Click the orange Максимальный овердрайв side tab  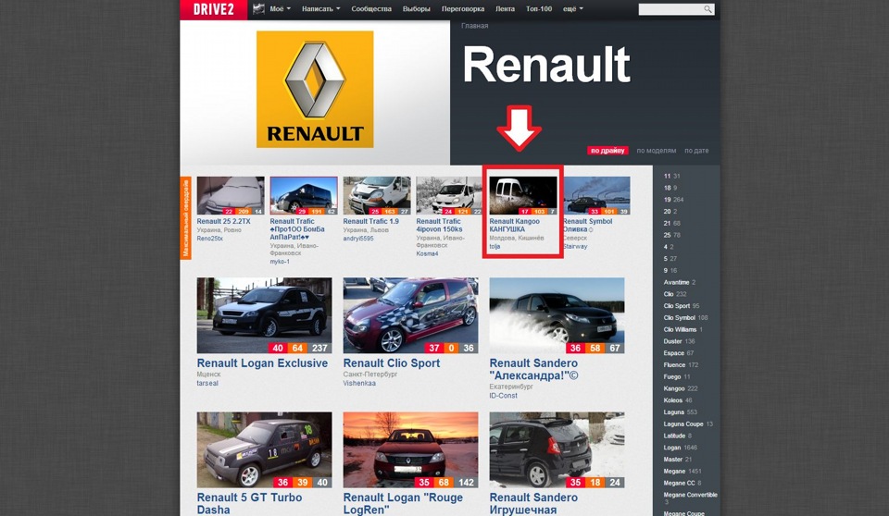coord(185,218)
